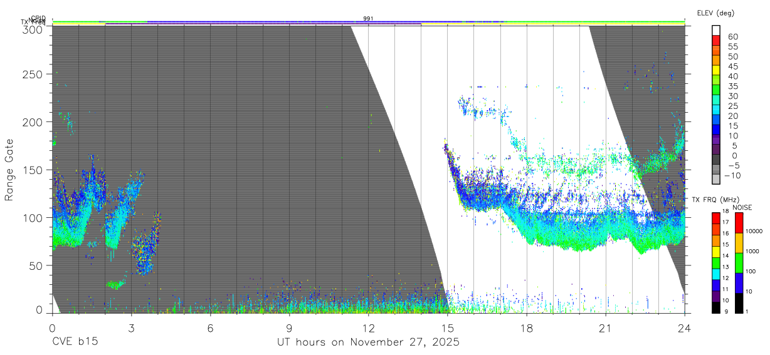Click the 'NOISE' legend title
This screenshot has width=770, height=355.
pyautogui.click(x=742, y=207)
